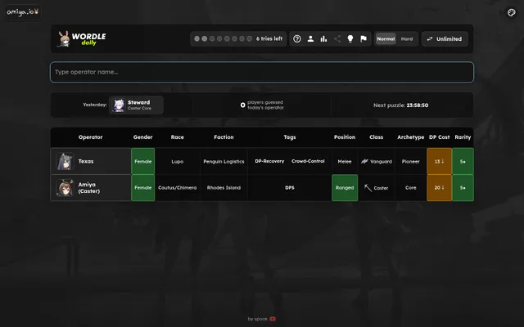Click the DP cost 13 cell
This screenshot has width=524, height=327.
coord(439,161)
